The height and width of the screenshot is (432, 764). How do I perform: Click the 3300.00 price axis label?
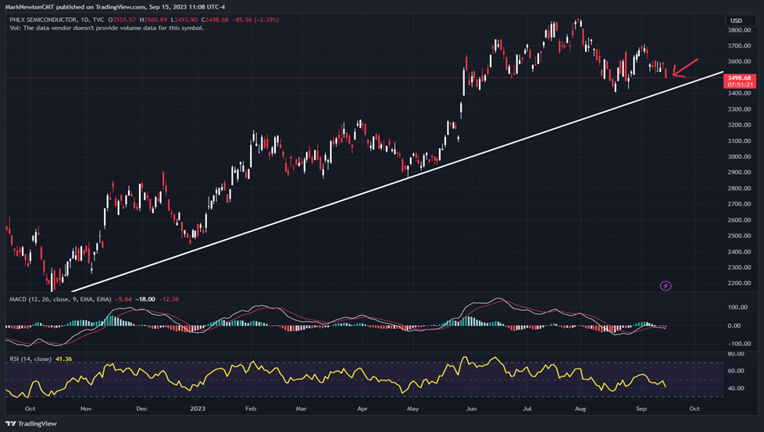click(739, 109)
